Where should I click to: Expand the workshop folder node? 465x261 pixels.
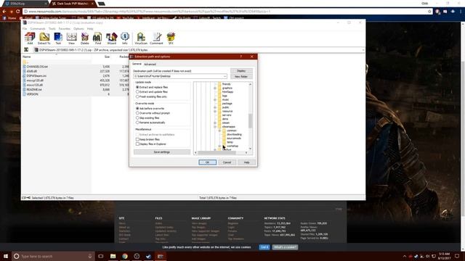[x=219, y=146]
